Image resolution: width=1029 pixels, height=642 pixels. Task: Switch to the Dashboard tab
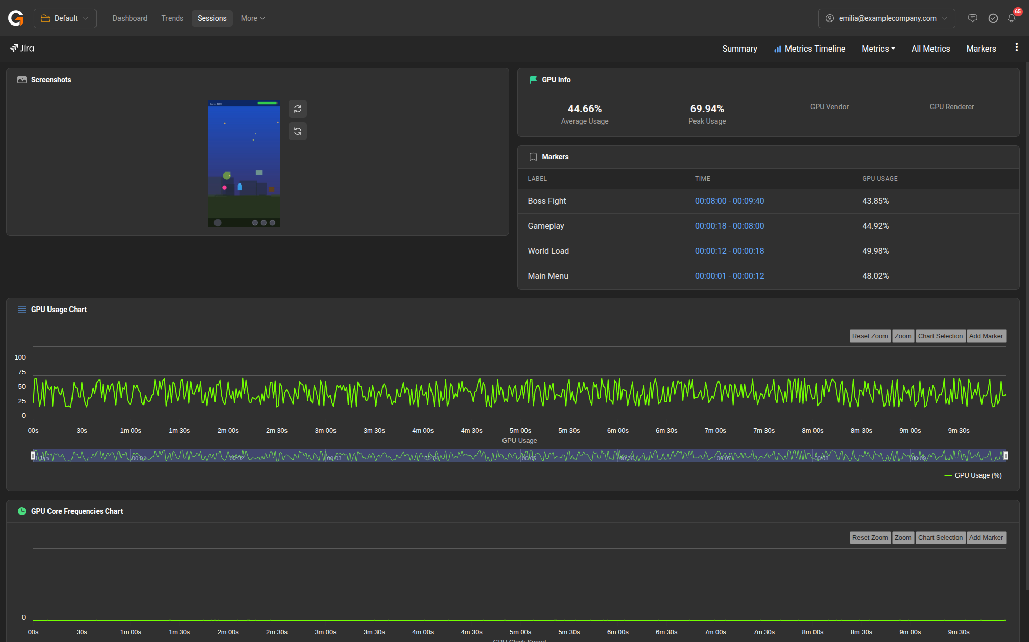[x=130, y=18]
